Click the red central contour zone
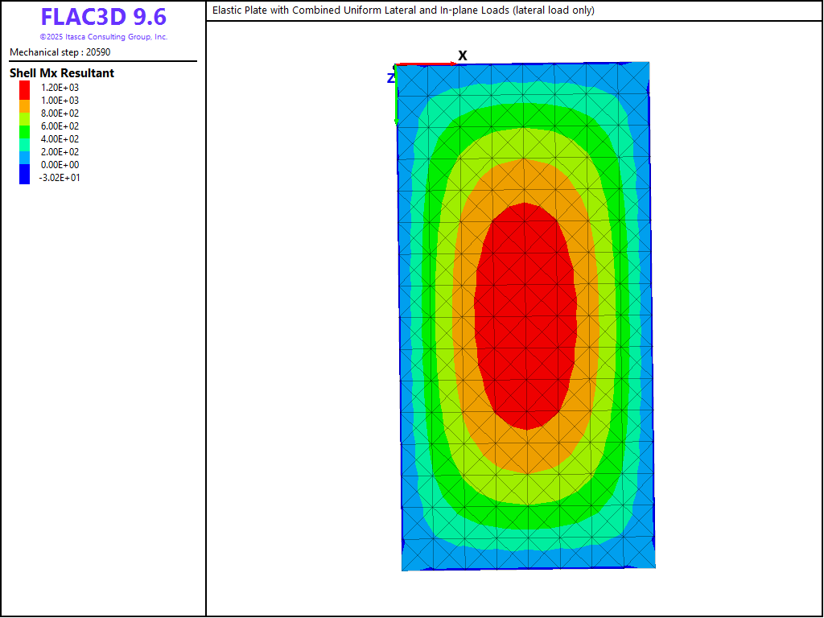The height and width of the screenshot is (618, 824). click(525, 314)
